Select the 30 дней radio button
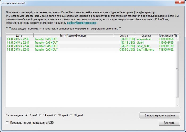 (56, 115)
